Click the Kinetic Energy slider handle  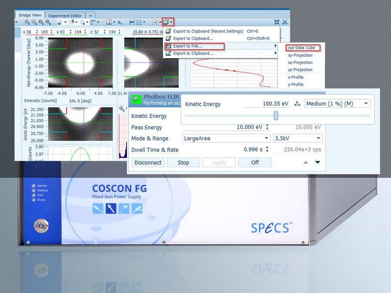click(276, 115)
